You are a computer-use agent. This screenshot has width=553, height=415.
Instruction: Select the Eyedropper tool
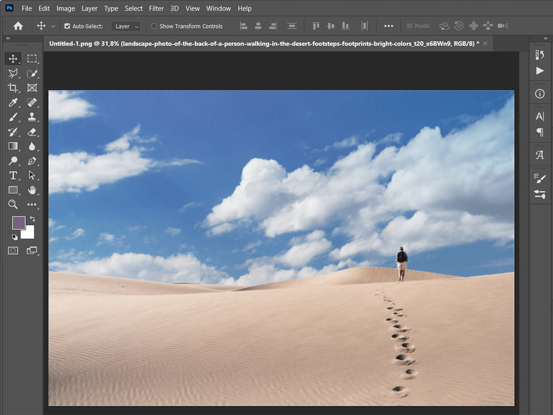(x=13, y=103)
